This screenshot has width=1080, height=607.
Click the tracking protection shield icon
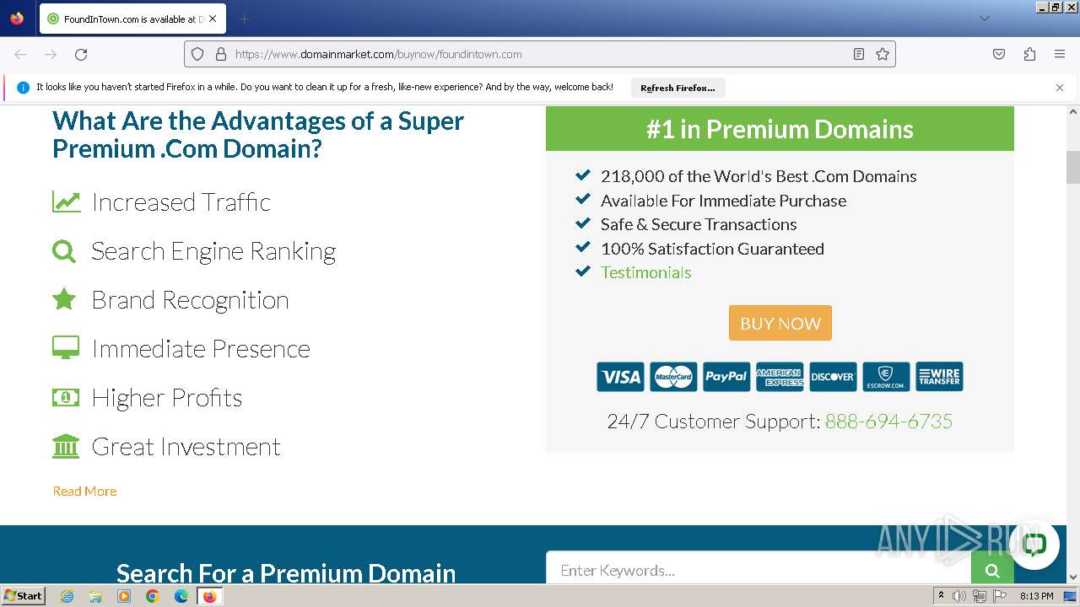tap(197, 54)
